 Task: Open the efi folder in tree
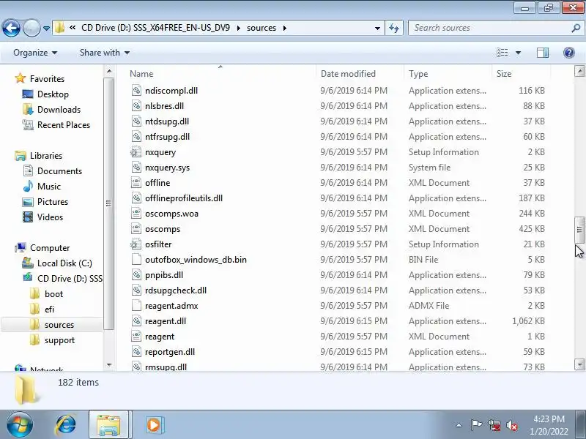tap(49, 309)
